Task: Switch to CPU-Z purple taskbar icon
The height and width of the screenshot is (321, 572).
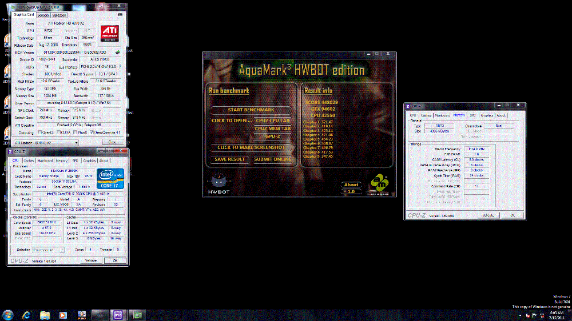Action: click(x=118, y=315)
